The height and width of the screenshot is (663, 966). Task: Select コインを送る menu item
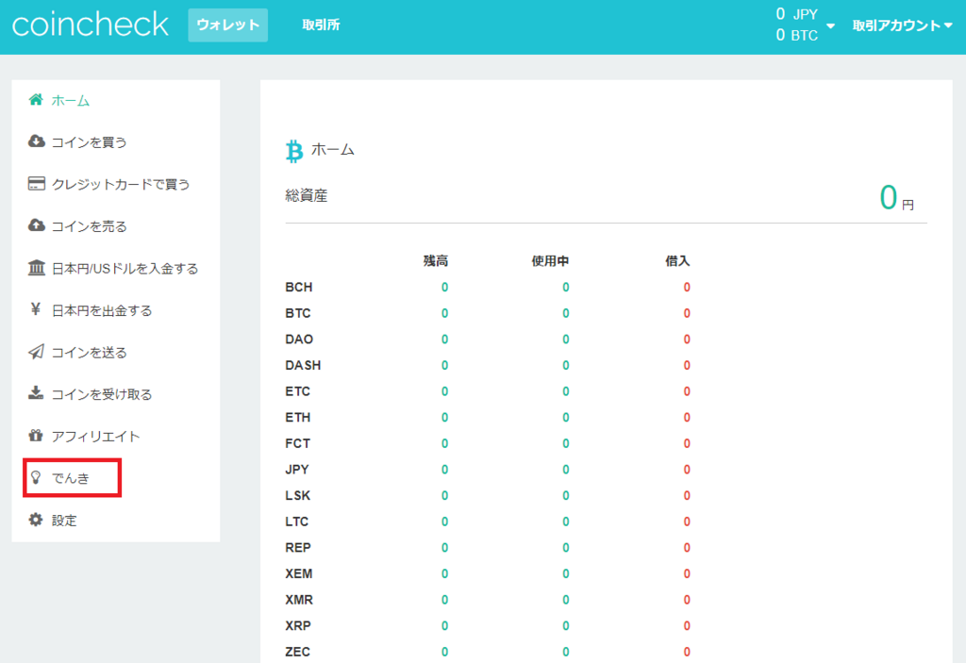[89, 353]
